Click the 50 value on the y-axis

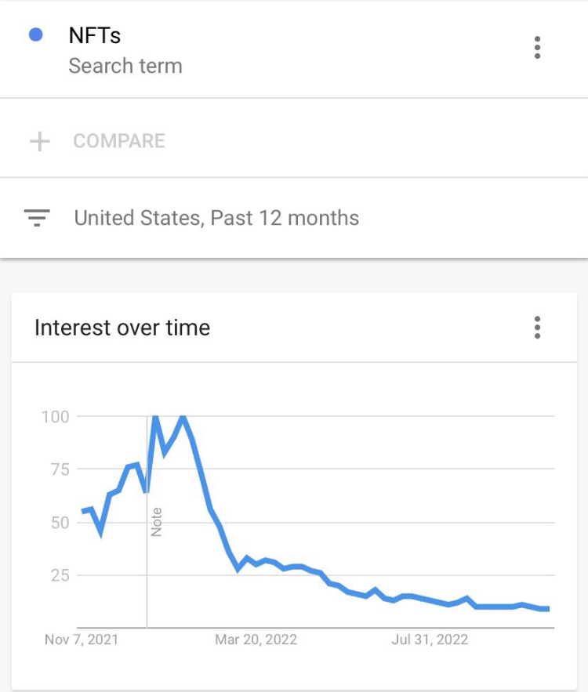60,523
